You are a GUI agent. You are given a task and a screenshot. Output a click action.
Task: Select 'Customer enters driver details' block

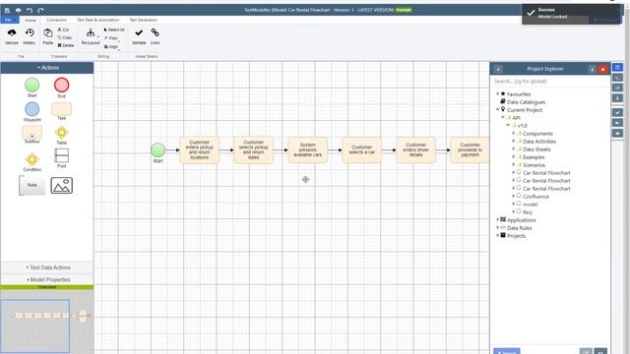click(x=415, y=150)
